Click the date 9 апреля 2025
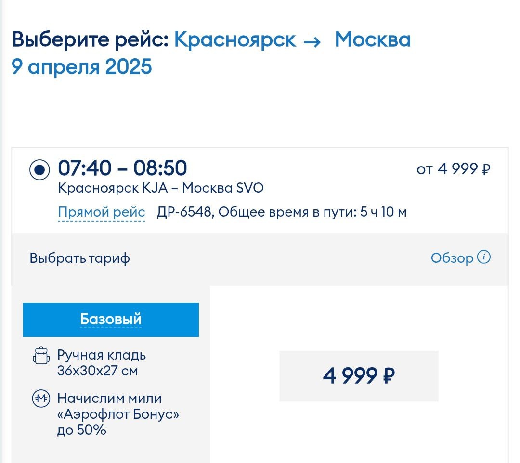The width and height of the screenshot is (520, 463). pyautogui.click(x=82, y=67)
